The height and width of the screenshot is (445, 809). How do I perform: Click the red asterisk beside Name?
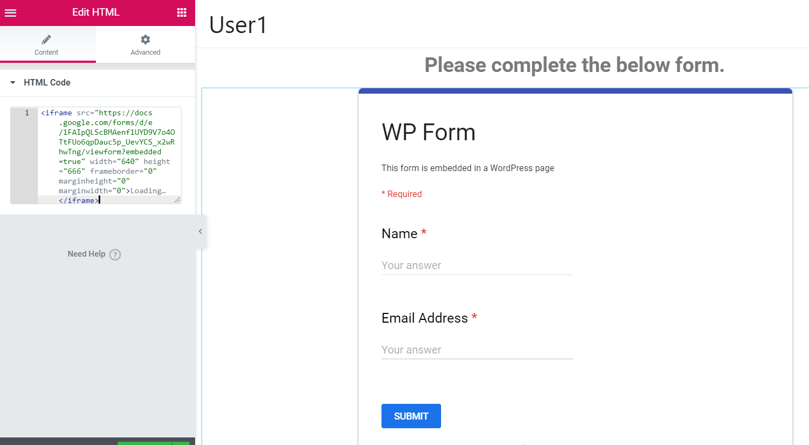pos(424,233)
